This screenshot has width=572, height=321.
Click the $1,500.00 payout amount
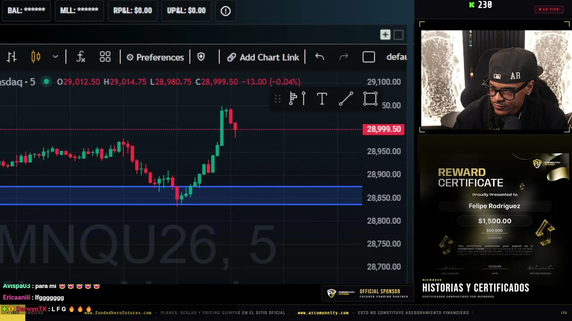(x=495, y=221)
